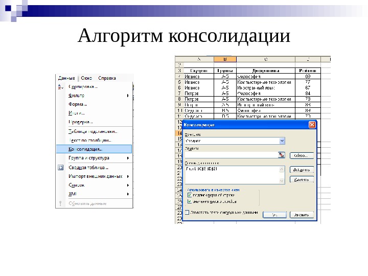Select column A header in the spreadsheet
The width and height of the screenshot is (368, 276).
(x=199, y=59)
